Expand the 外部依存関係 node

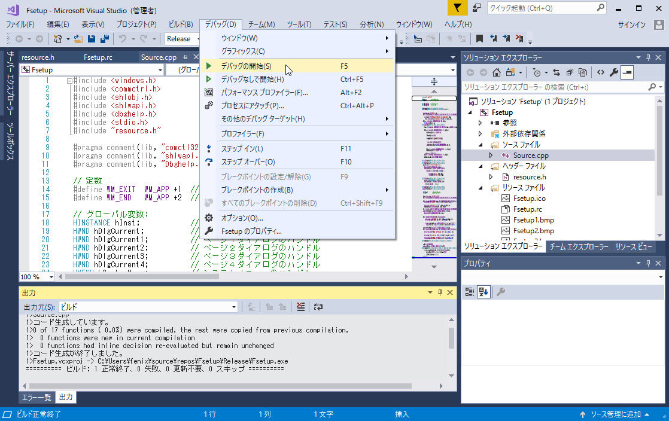(x=481, y=133)
